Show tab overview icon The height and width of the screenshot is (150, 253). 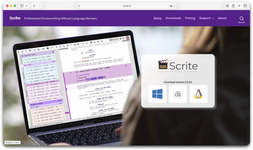pyautogui.click(x=245, y=6)
